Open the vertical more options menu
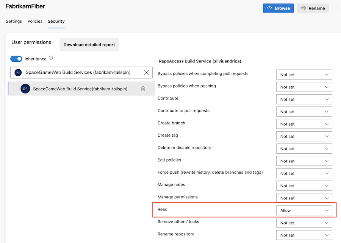341x243 pixels. pyautogui.click(x=337, y=8)
